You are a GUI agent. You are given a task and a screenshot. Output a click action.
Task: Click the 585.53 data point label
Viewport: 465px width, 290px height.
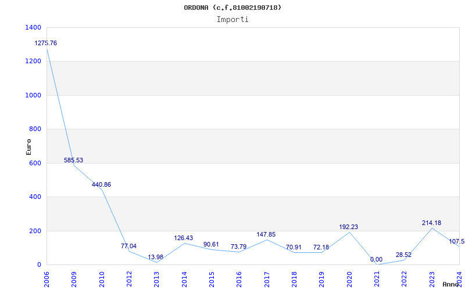[74, 160]
